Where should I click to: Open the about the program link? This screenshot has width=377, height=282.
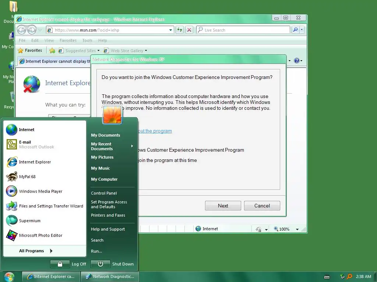(155, 131)
